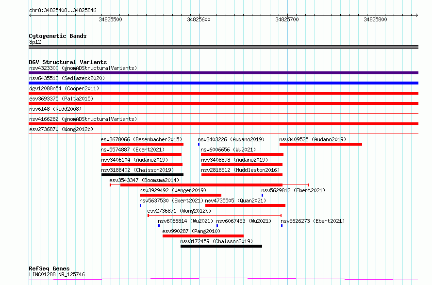The width and height of the screenshot is (432, 285).
Task: Click the red bar under esv3678066
Action: (142, 144)
